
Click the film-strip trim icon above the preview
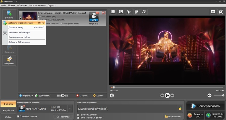tap(136, 12)
